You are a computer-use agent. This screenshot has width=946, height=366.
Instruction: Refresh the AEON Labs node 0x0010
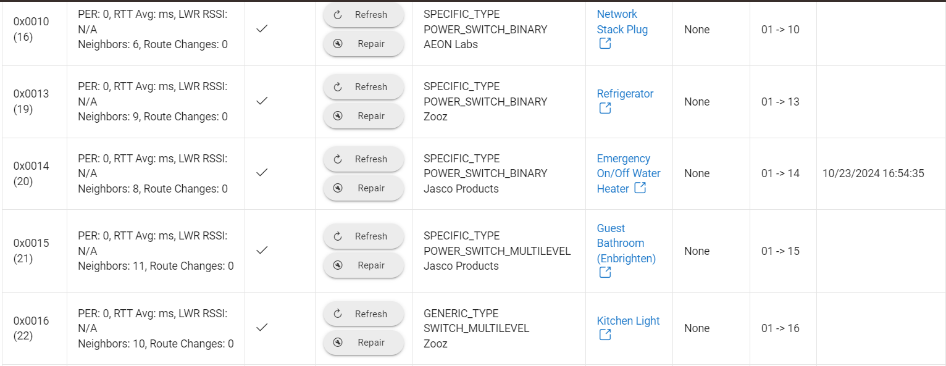364,15
